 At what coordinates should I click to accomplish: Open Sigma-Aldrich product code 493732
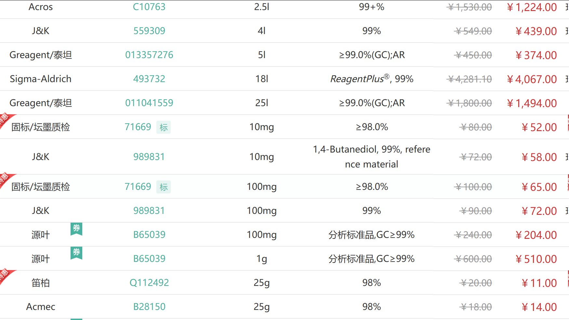tap(149, 79)
